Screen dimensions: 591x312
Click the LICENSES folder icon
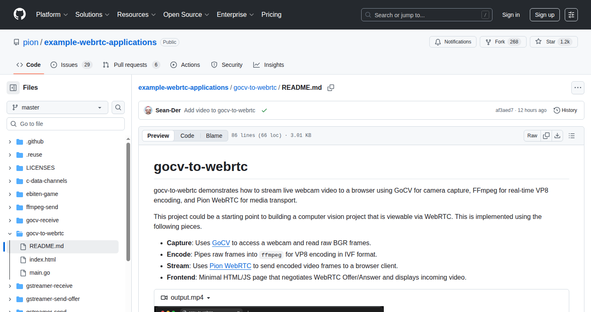click(x=20, y=168)
